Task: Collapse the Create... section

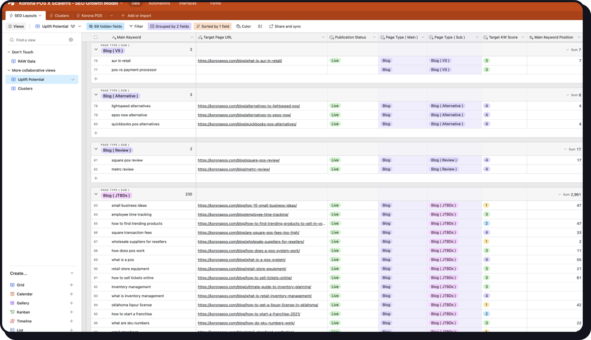Action: coord(72,273)
